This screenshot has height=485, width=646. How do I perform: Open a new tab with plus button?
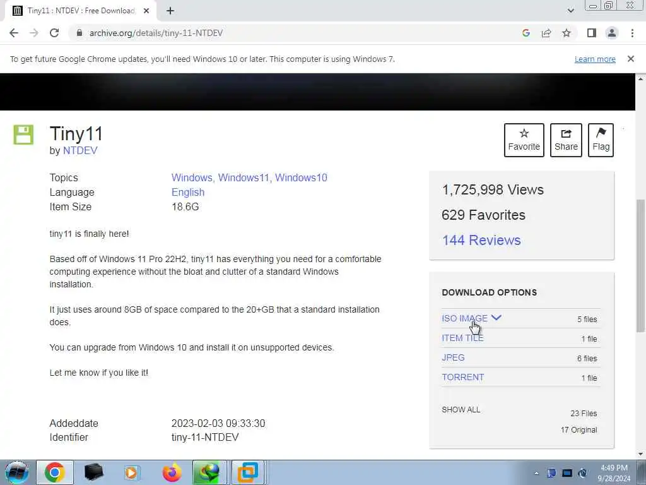(170, 11)
